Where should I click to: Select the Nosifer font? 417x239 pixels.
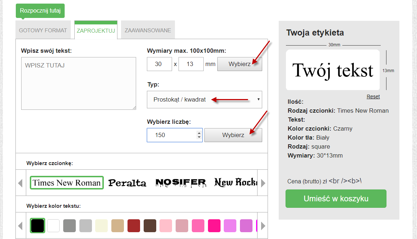181,183
